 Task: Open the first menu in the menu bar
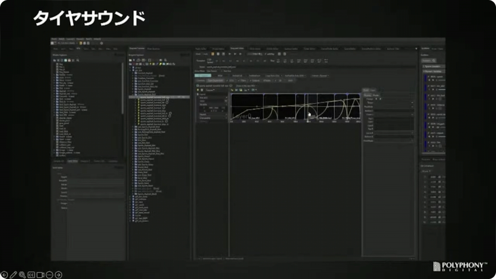coord(54,39)
